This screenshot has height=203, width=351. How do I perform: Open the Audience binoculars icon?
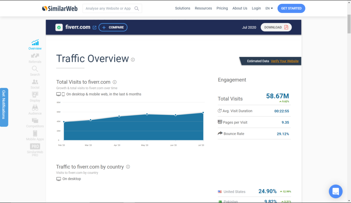click(x=35, y=108)
